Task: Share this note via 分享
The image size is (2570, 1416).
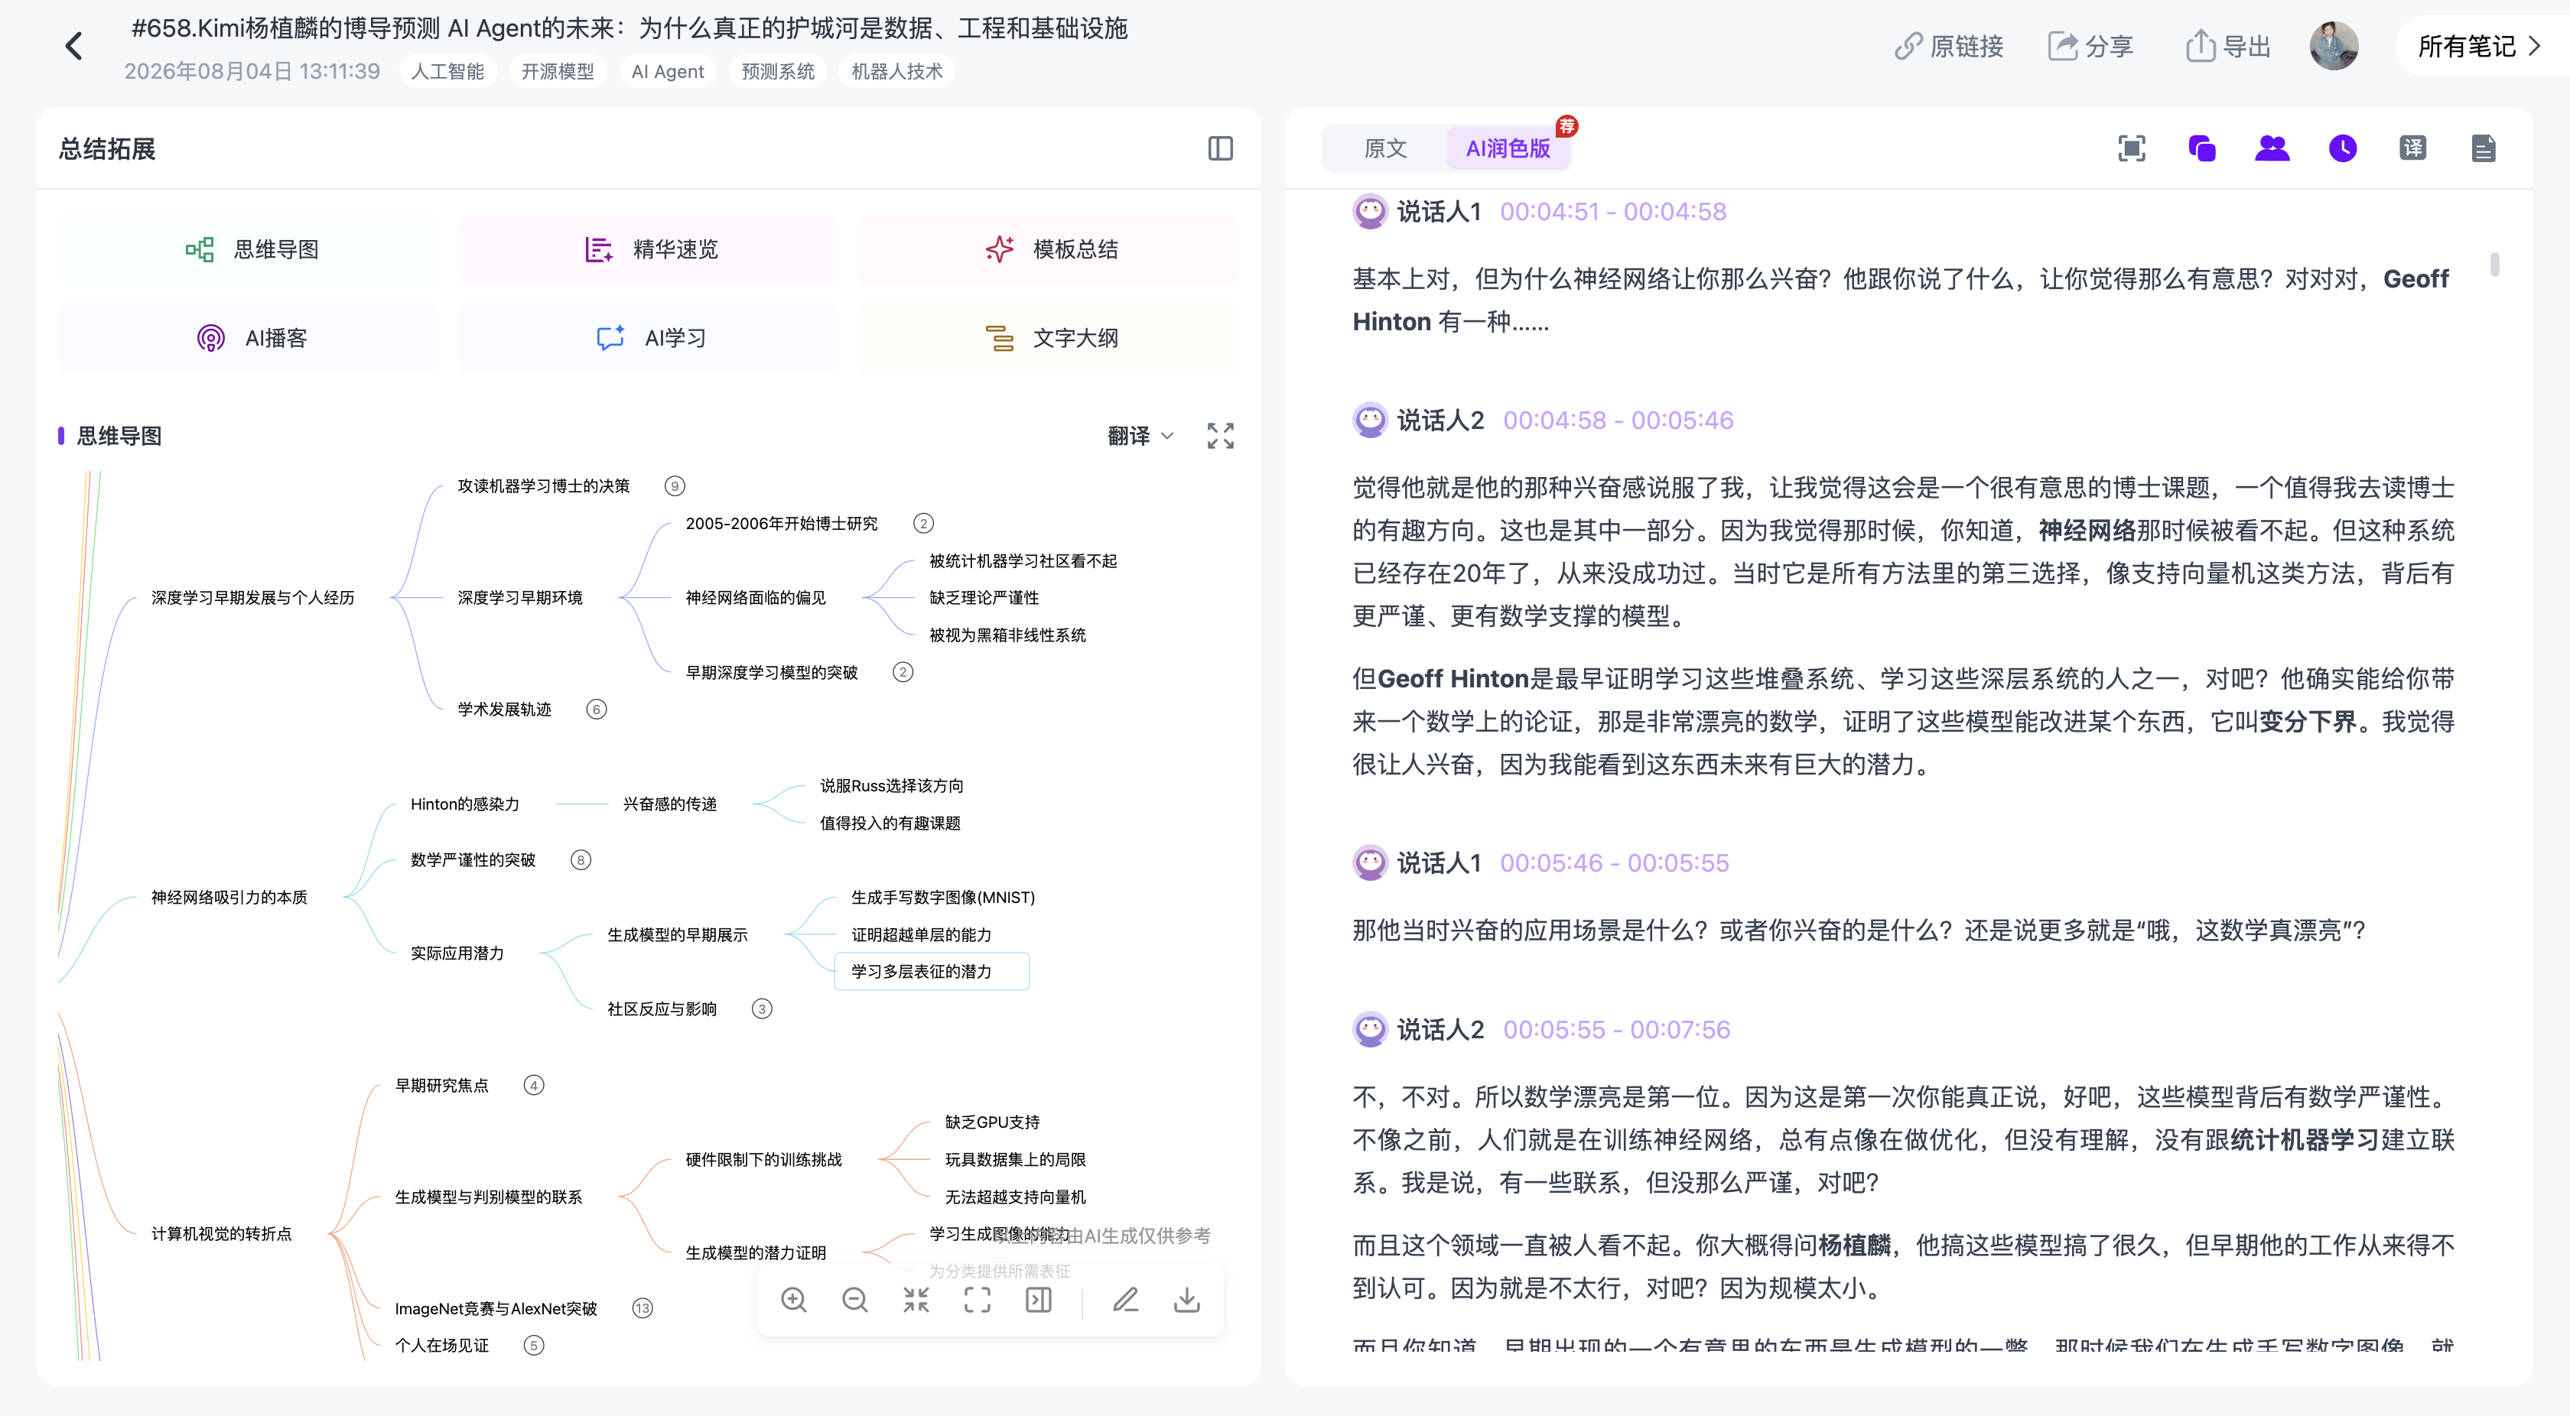Action: click(x=2090, y=46)
